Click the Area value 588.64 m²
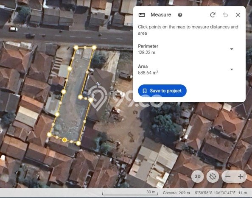 [148, 73]
